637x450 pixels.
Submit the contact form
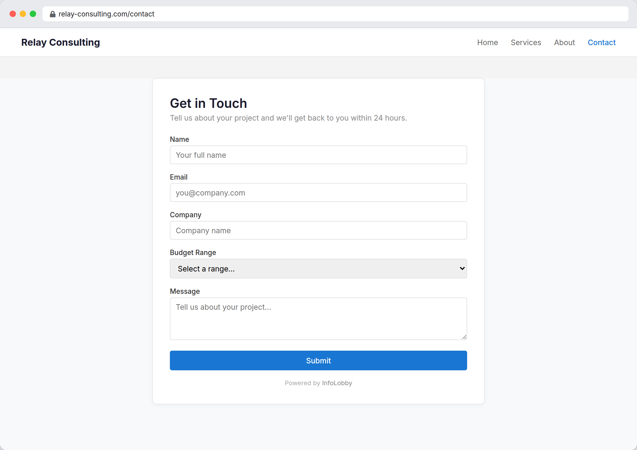(318, 360)
